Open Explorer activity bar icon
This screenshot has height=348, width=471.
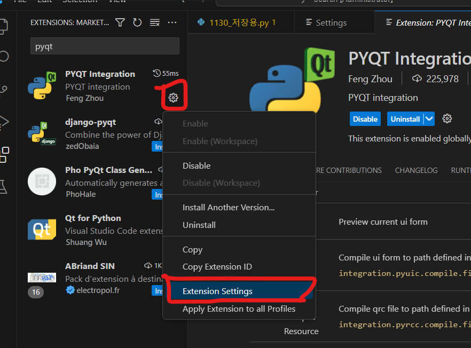click(x=4, y=26)
